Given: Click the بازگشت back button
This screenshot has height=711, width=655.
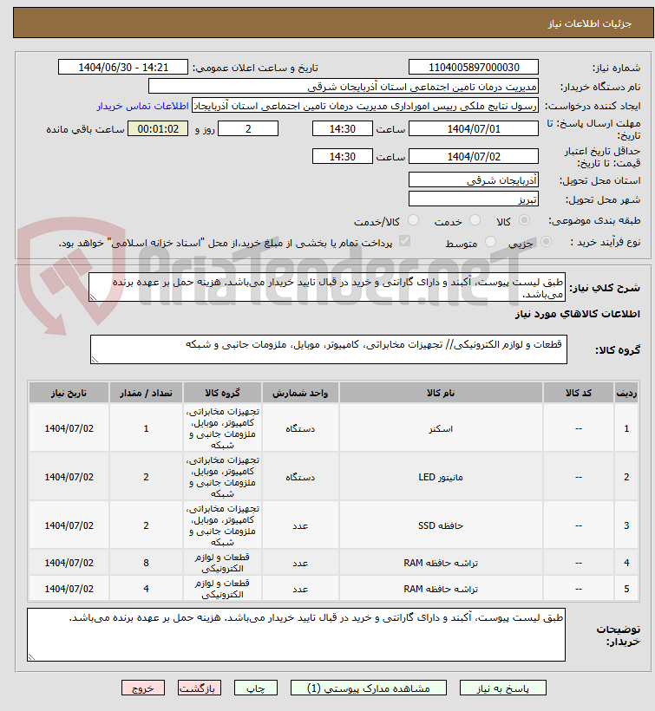Looking at the screenshot, I should [200, 688].
